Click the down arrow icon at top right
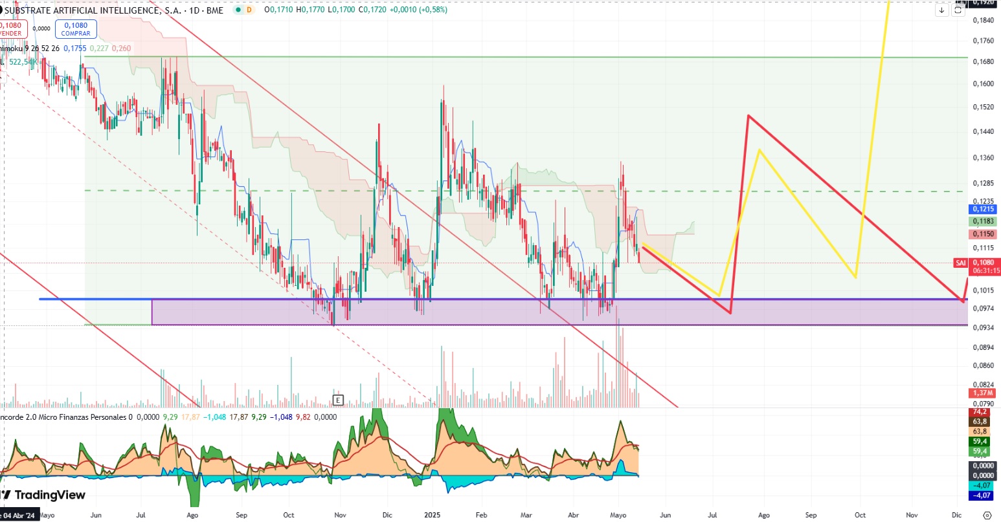The height and width of the screenshot is (522, 1001). point(942,10)
